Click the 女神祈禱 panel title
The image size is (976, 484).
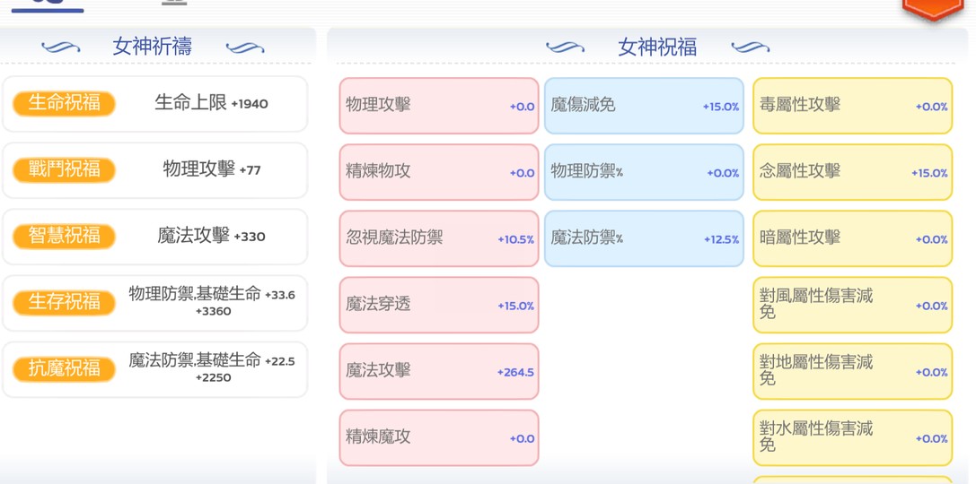click(x=153, y=47)
